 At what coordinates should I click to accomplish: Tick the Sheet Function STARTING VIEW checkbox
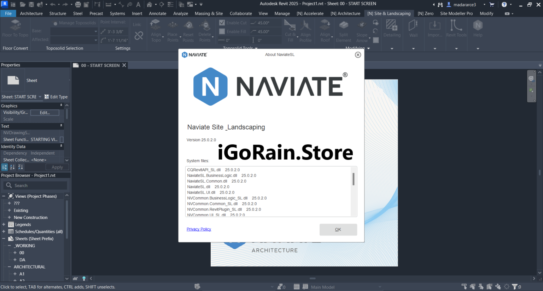(62, 139)
